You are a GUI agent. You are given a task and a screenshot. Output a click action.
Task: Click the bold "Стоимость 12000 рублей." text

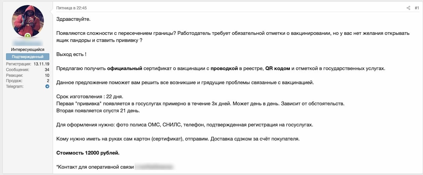click(88, 153)
